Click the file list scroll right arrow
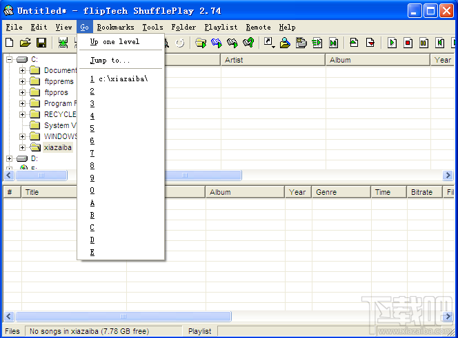The height and width of the screenshot is (338, 458). 448,176
